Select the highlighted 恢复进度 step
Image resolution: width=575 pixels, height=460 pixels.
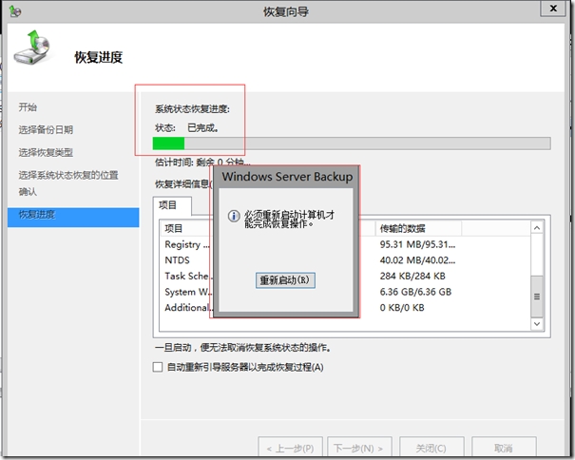73,217
